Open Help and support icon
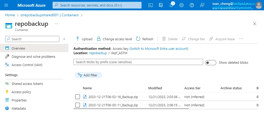Image resolution: width=264 pixels, height=129 pixels. pos(192,5)
